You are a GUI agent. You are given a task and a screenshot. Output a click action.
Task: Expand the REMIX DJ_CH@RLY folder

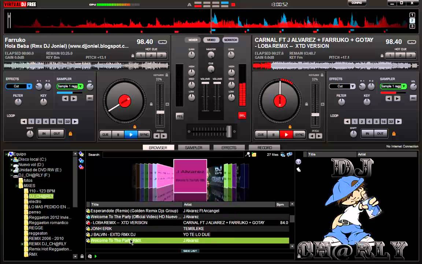pyautogui.click(x=22, y=244)
